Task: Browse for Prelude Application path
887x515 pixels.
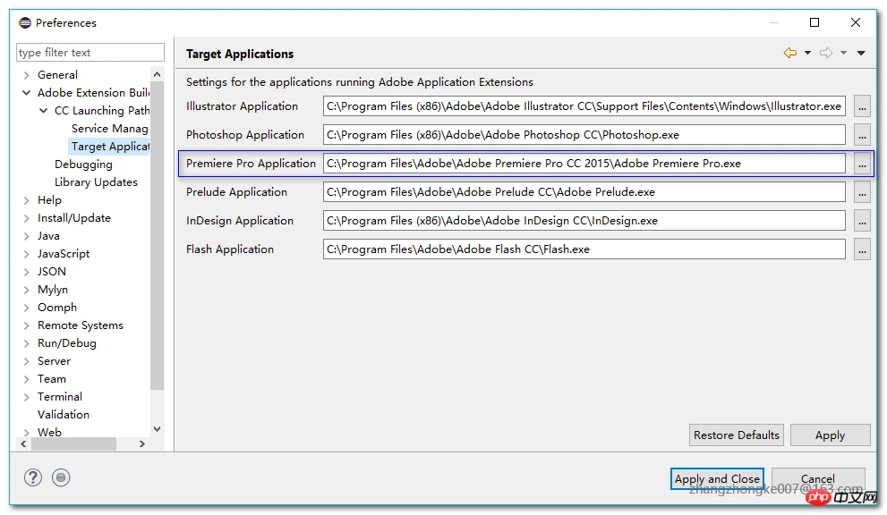Action: pos(862,192)
